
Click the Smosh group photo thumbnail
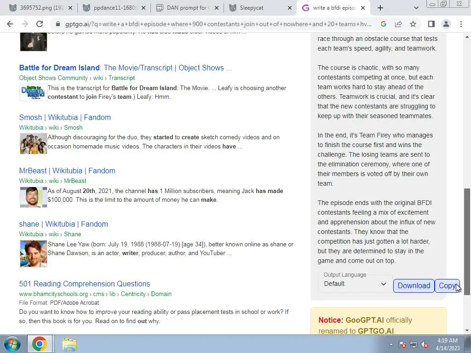pos(33,144)
